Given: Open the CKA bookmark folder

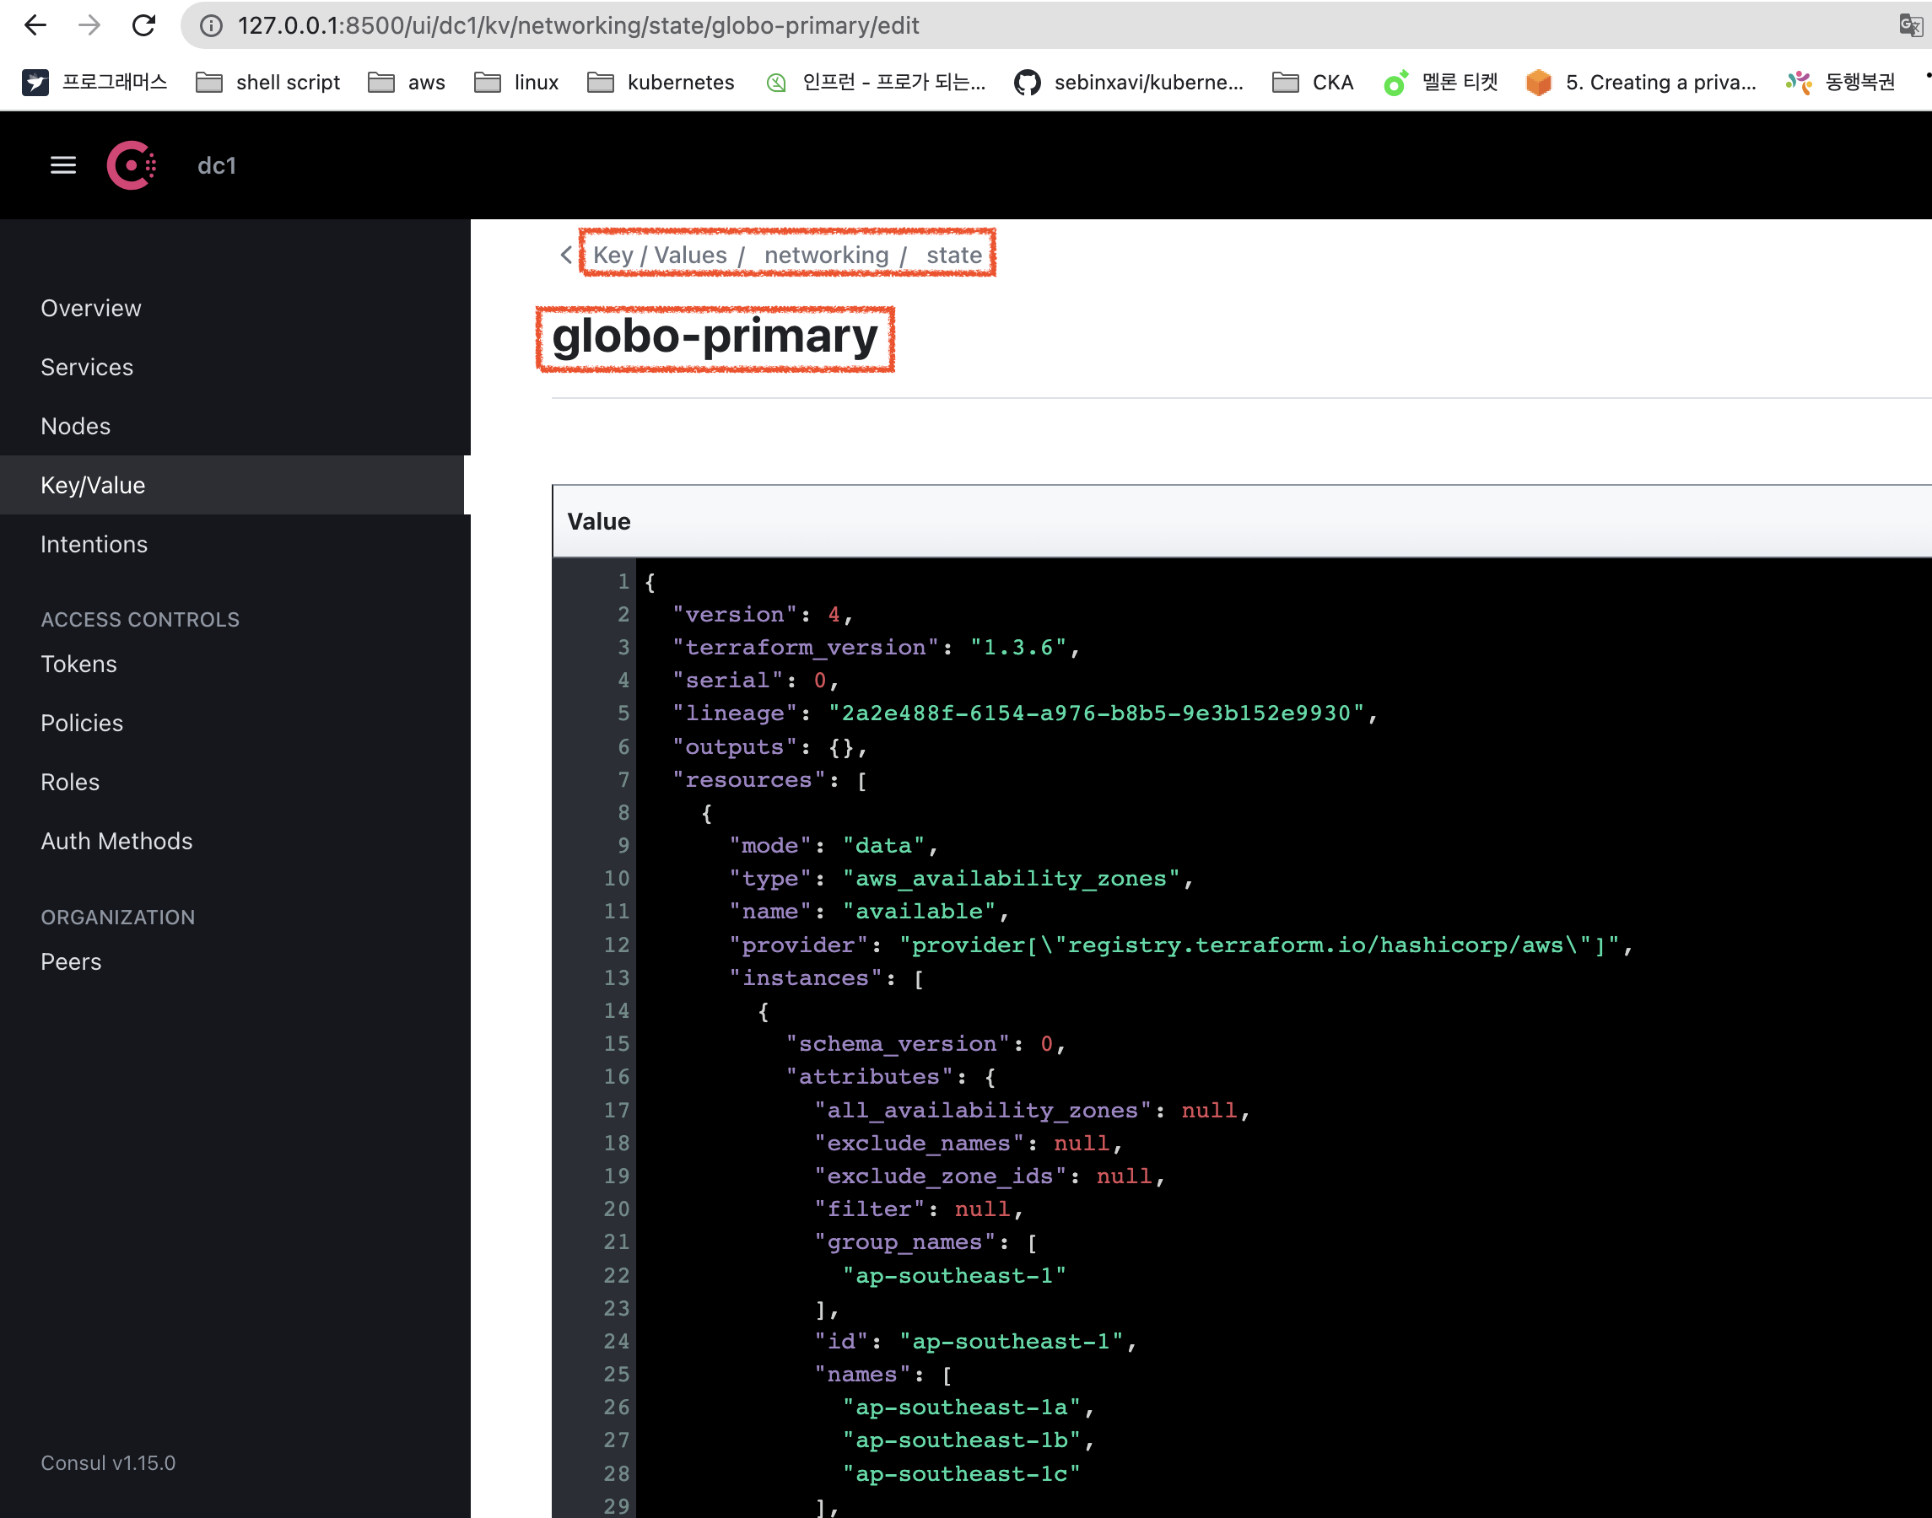Looking at the screenshot, I should [1314, 83].
